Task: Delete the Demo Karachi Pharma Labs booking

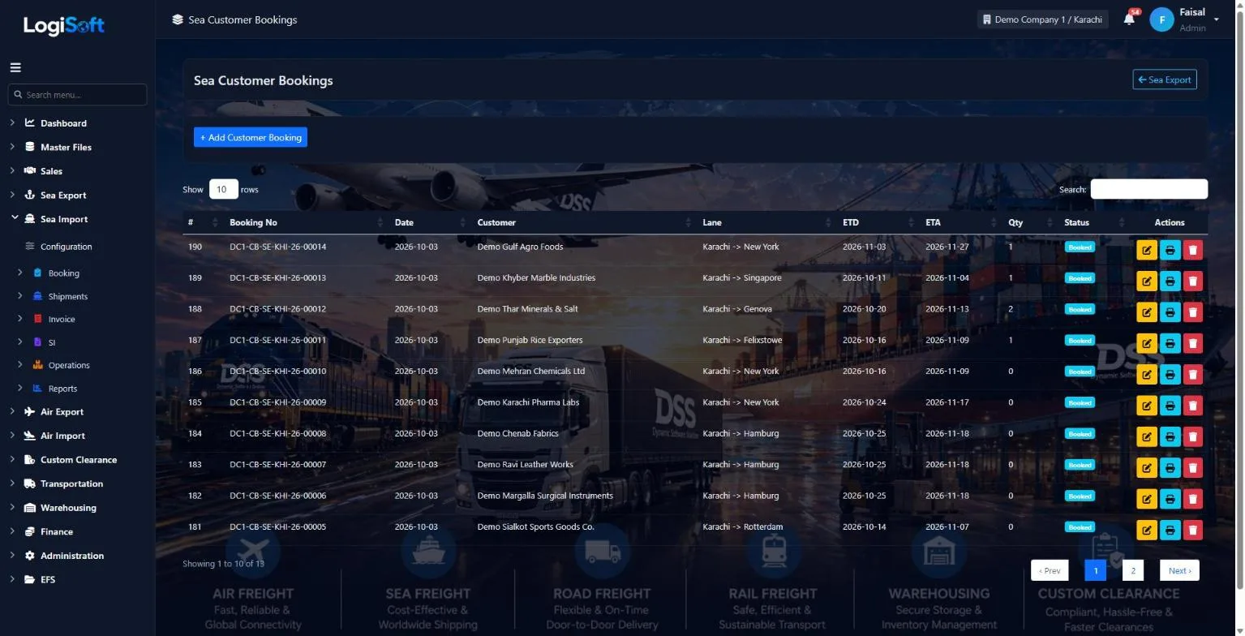Action: point(1192,406)
